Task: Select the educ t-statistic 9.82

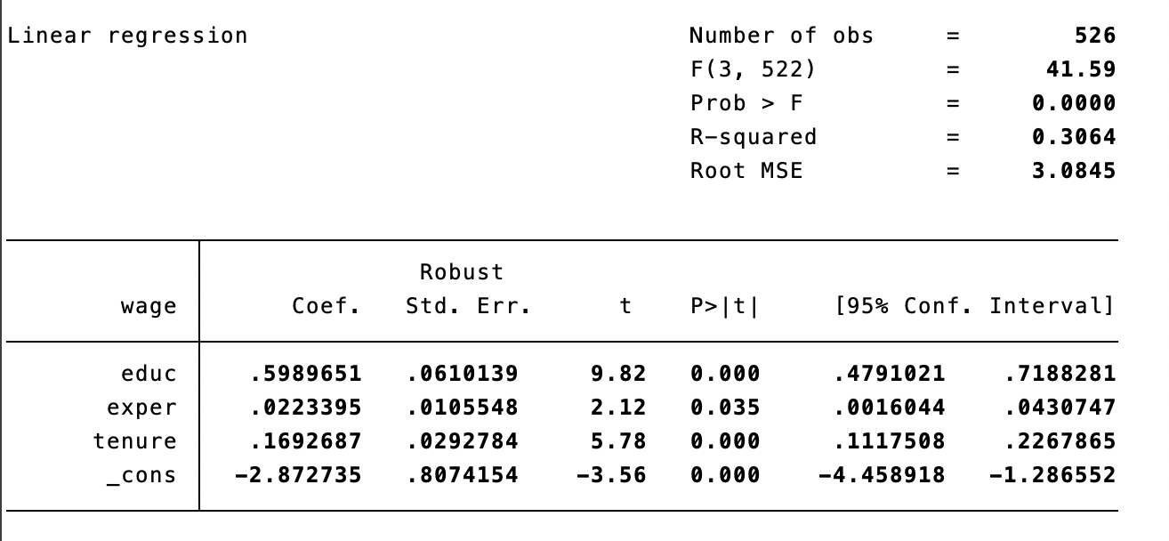Action: pos(618,373)
